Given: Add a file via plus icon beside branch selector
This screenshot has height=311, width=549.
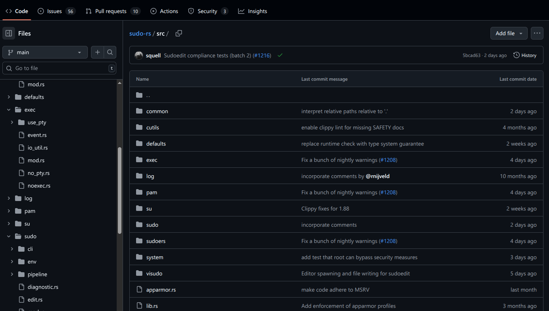Looking at the screenshot, I should pos(97,52).
